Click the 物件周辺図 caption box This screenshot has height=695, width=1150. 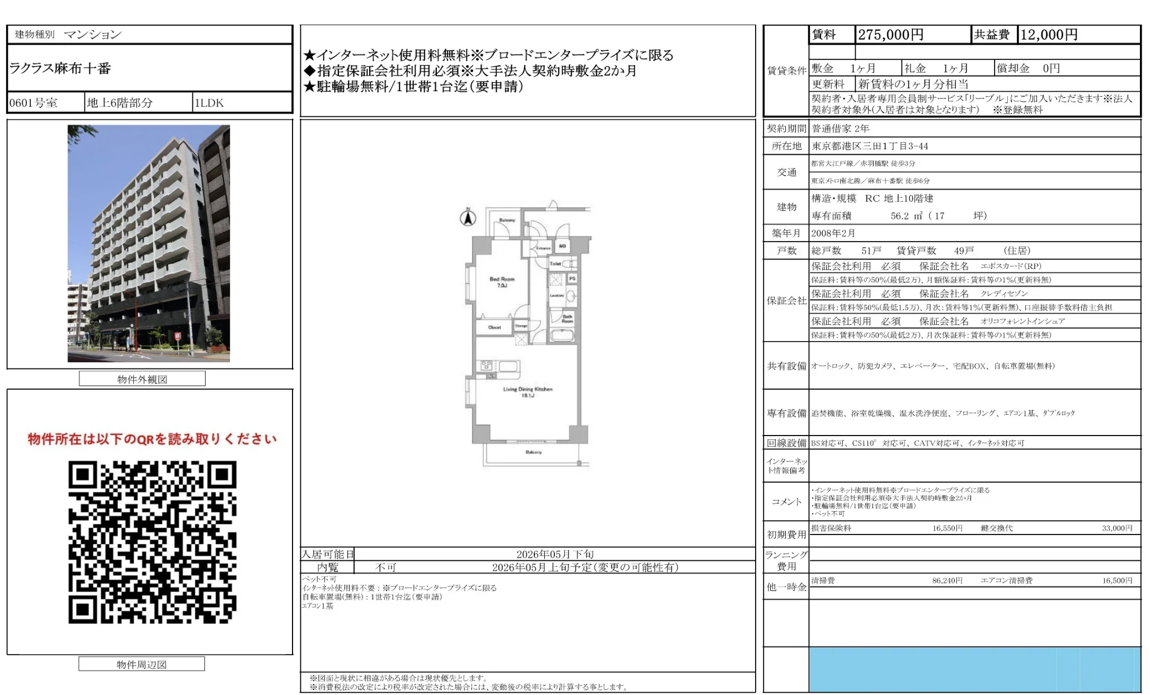tap(142, 664)
